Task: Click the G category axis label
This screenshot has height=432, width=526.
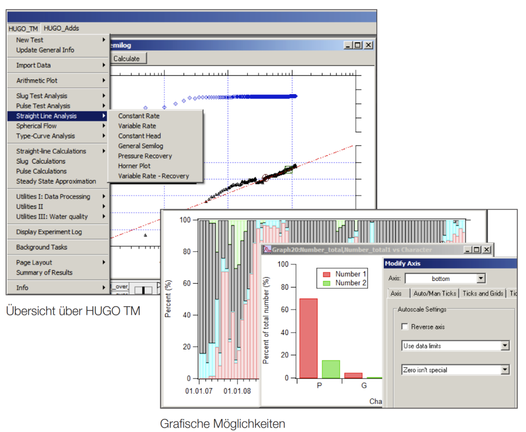Action: pyautogui.click(x=364, y=386)
